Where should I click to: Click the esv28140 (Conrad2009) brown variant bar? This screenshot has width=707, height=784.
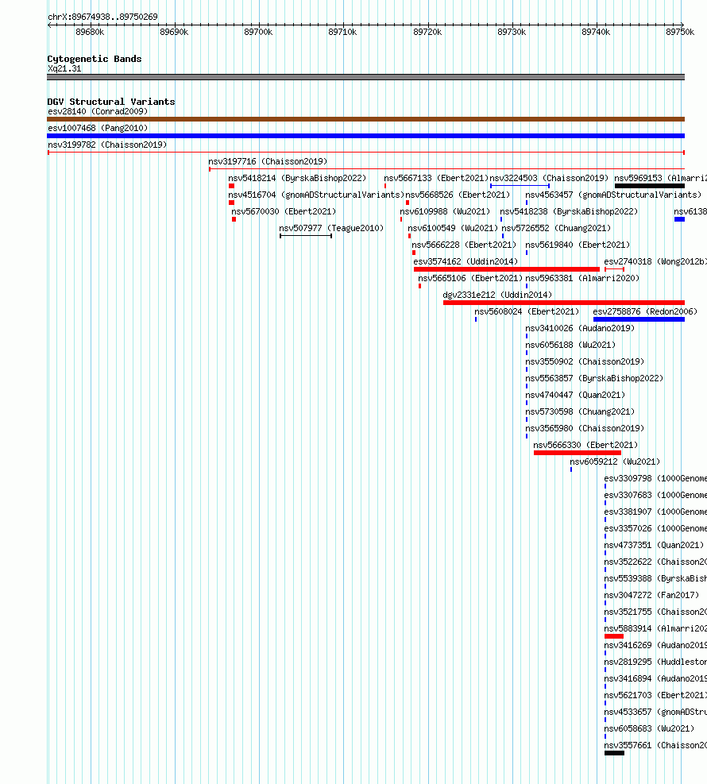[x=365, y=119]
